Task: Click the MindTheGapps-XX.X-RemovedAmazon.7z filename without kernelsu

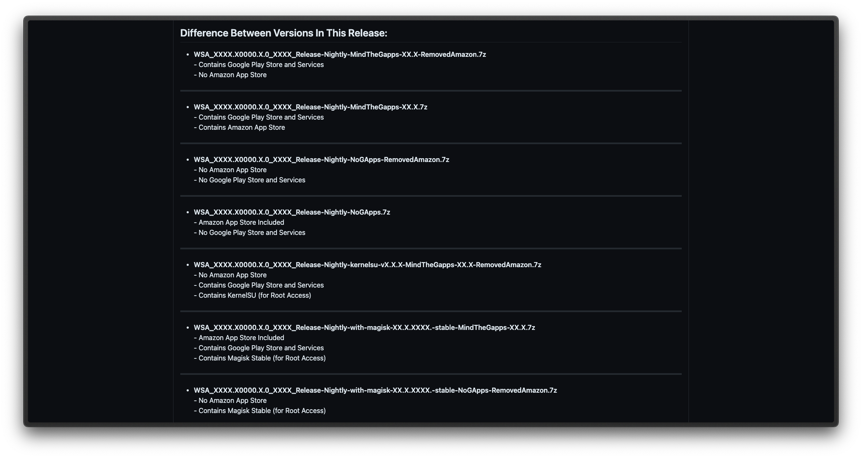Action: click(339, 54)
